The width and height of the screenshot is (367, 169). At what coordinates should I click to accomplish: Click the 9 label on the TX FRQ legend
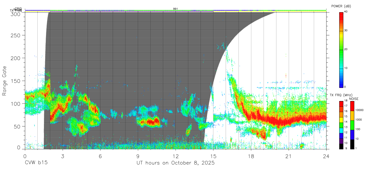click(346, 148)
